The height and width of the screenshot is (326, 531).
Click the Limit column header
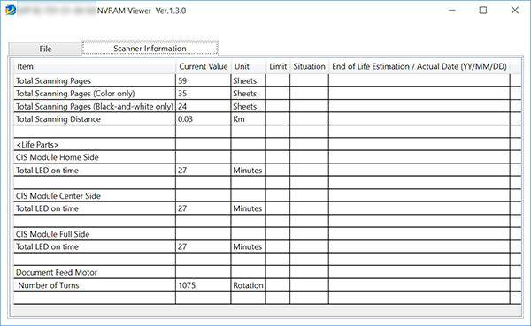point(278,66)
